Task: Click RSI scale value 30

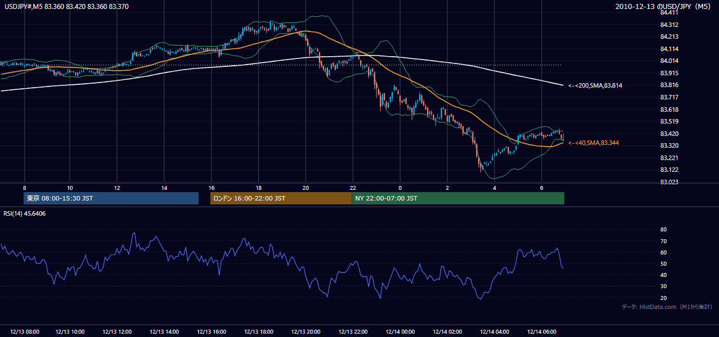Action: coord(663,286)
